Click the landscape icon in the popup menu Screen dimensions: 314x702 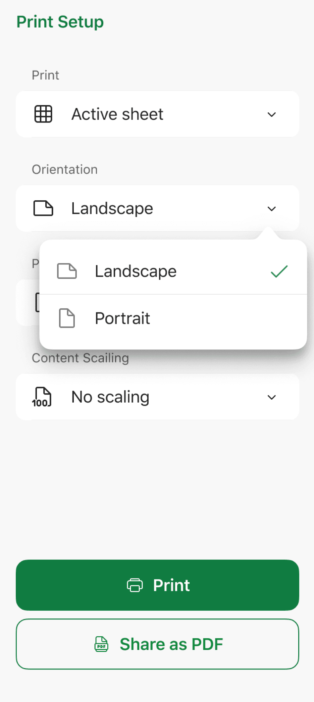click(x=67, y=271)
